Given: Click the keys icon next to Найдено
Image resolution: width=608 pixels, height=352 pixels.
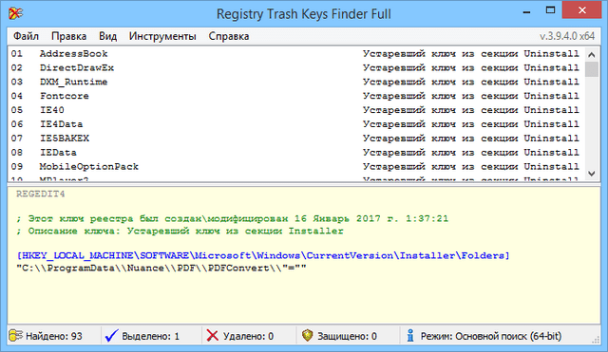Looking at the screenshot, I should pyautogui.click(x=16, y=335).
